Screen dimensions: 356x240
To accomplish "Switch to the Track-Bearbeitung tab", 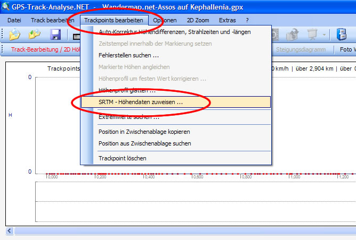I will [x=41, y=50].
